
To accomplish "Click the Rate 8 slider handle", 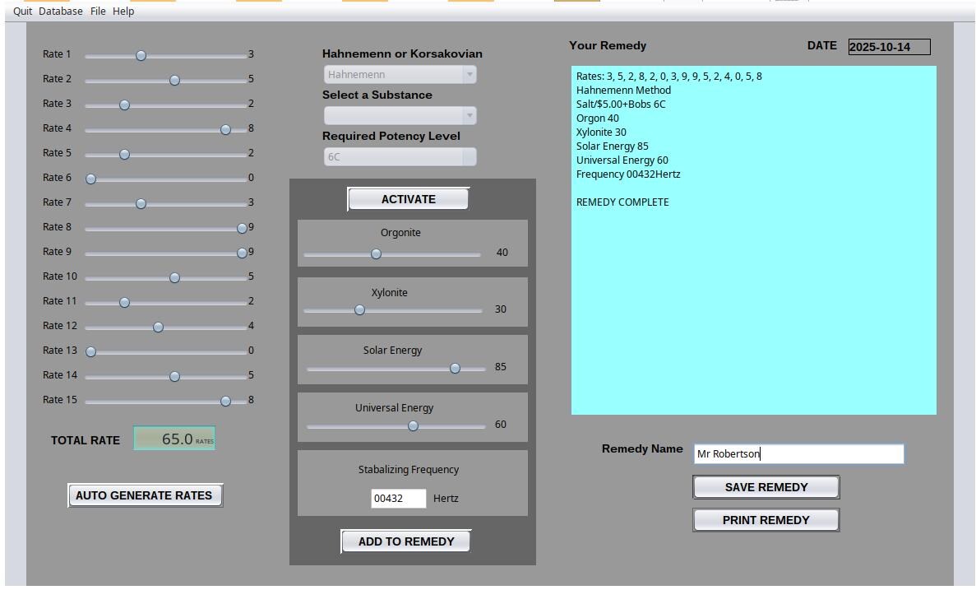I will point(242,229).
